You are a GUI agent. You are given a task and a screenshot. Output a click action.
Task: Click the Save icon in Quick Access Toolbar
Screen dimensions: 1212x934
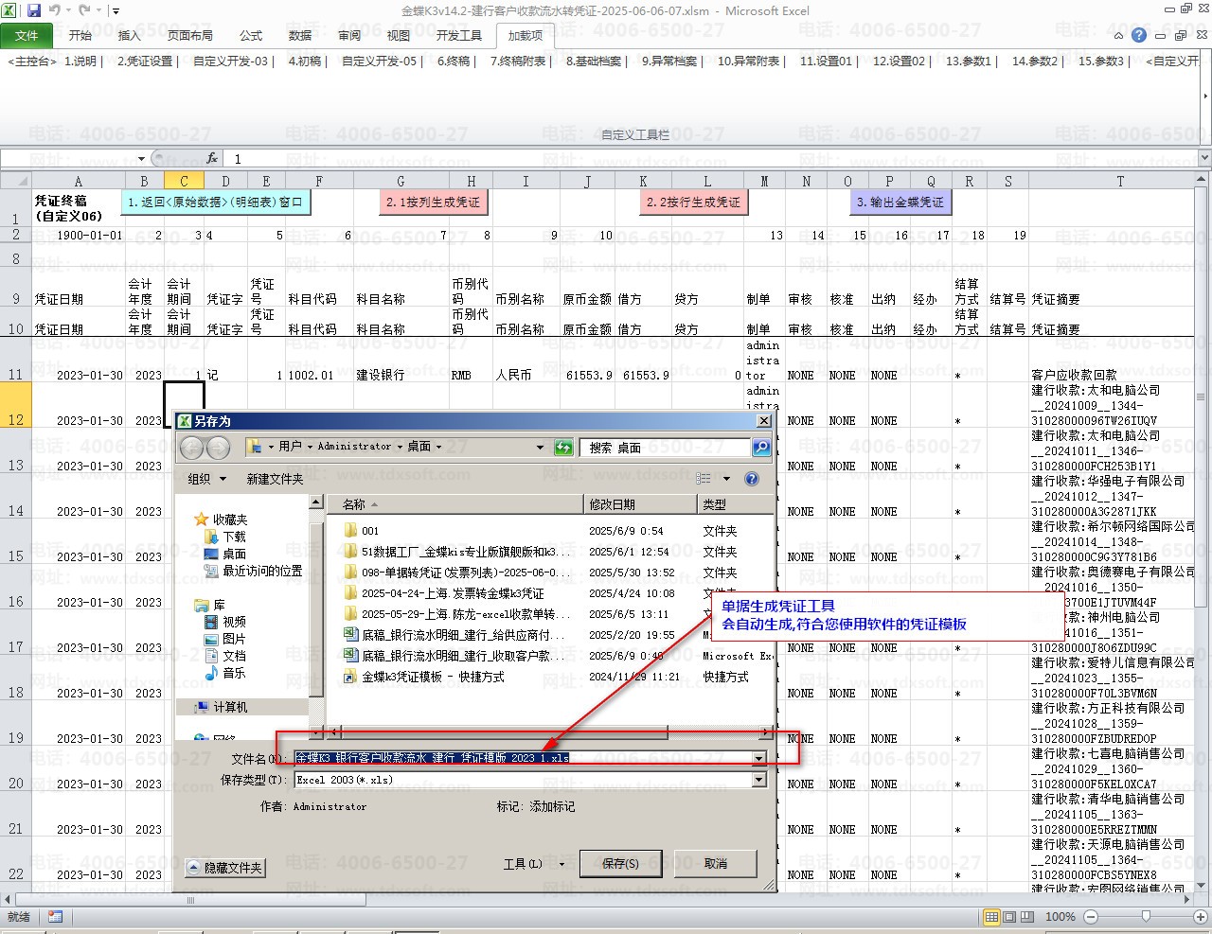34,10
